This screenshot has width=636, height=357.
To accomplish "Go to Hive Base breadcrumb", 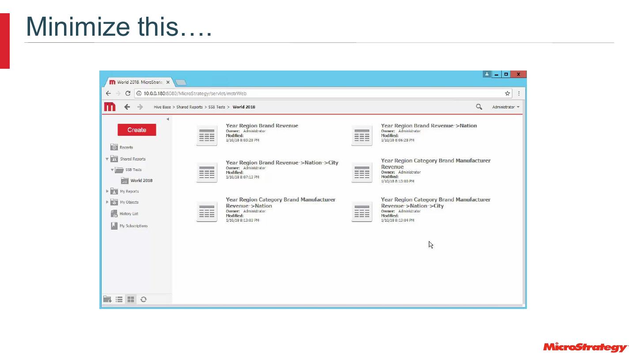I will pyautogui.click(x=162, y=107).
